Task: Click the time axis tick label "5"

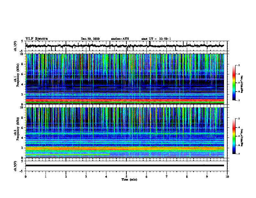Action: coord(126,177)
